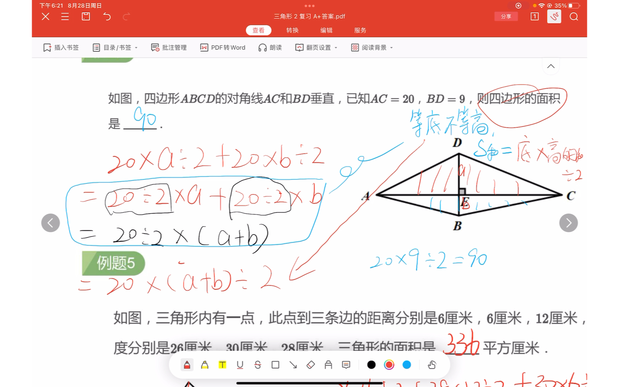Toggle underline annotation mode

pyautogui.click(x=240, y=365)
